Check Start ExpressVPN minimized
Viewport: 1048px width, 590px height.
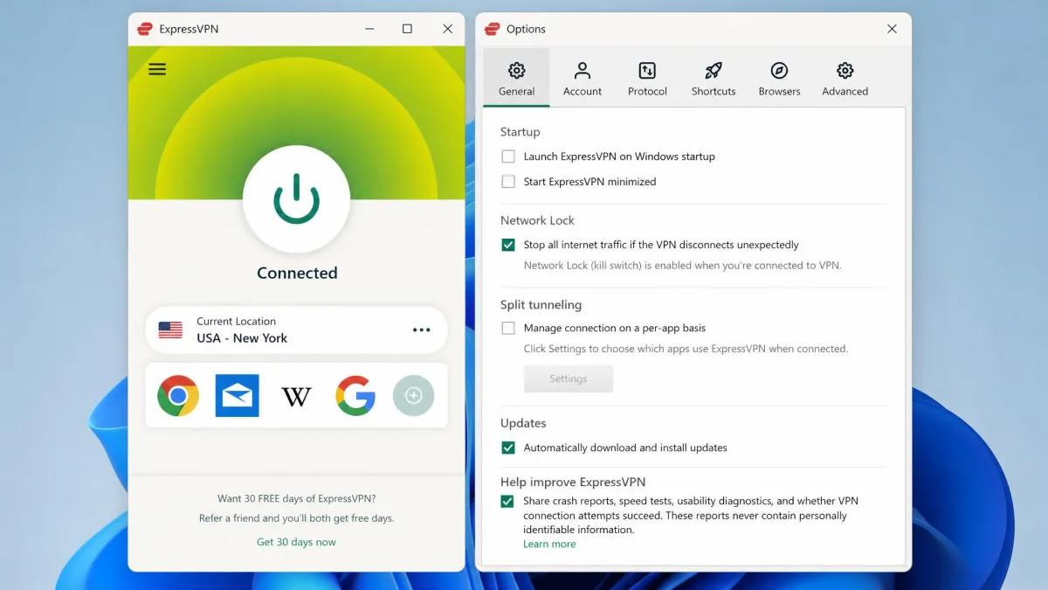pyautogui.click(x=508, y=182)
